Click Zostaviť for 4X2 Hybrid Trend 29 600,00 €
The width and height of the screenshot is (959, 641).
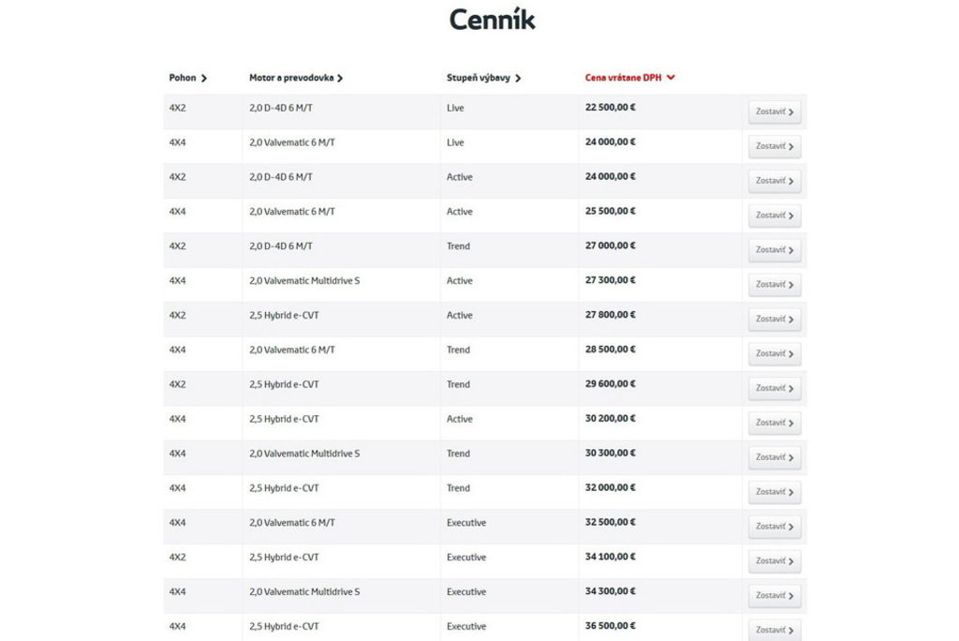(x=775, y=388)
